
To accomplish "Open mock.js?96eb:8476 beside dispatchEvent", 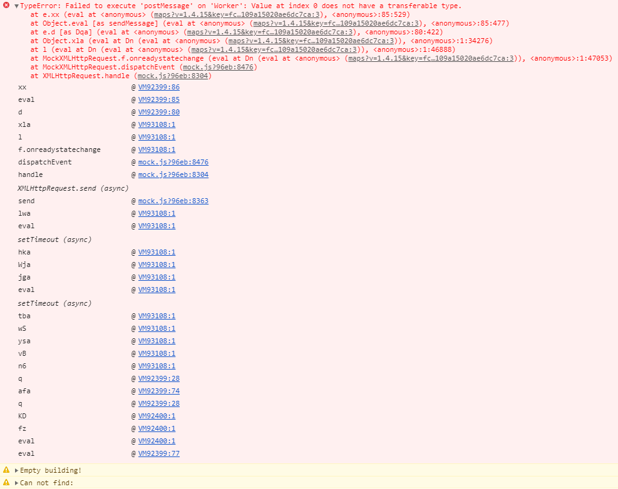I will click(173, 161).
